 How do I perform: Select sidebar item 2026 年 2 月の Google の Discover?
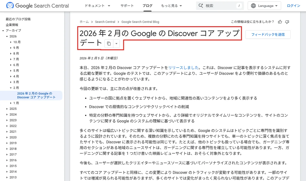[x=36, y=96]
